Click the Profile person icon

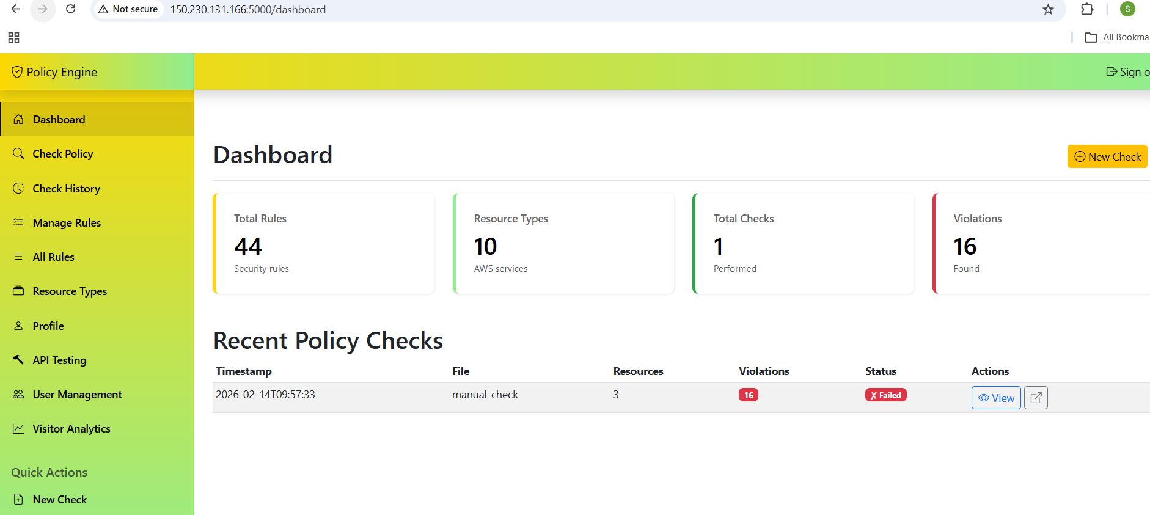tap(19, 326)
